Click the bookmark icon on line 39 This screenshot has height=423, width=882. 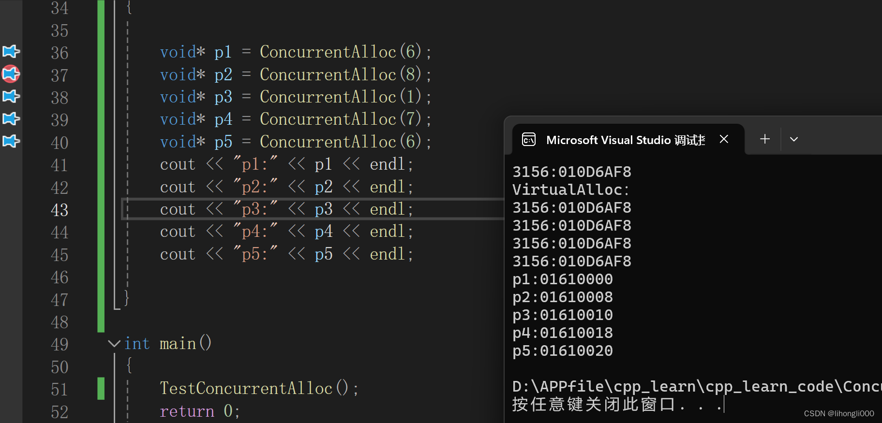tap(11, 118)
